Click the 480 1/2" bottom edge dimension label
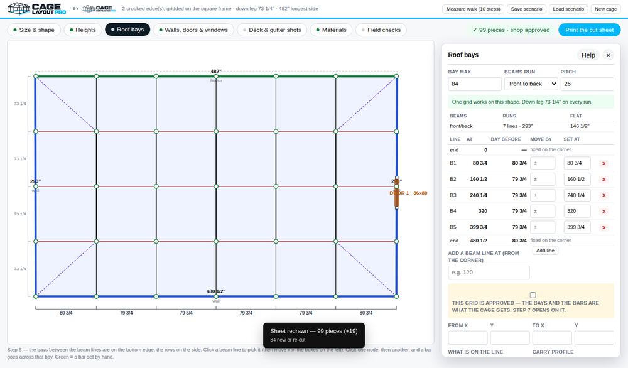 (216, 291)
